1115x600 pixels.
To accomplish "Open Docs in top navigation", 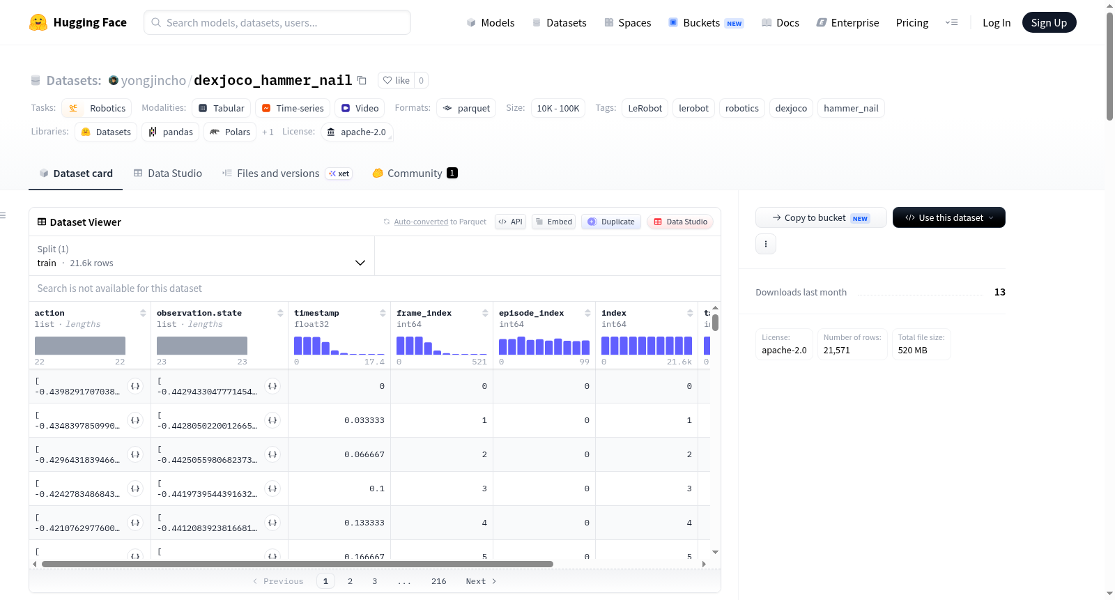I will point(780,22).
